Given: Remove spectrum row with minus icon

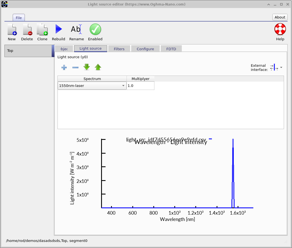Looking at the screenshot, I should point(75,68).
